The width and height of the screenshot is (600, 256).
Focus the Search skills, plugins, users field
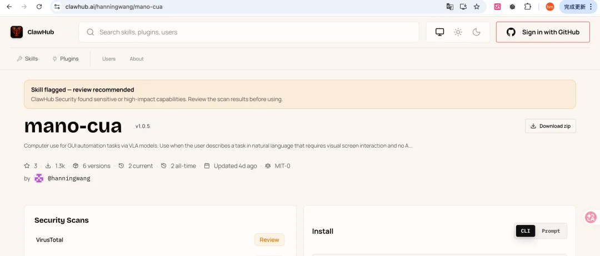[249, 32]
